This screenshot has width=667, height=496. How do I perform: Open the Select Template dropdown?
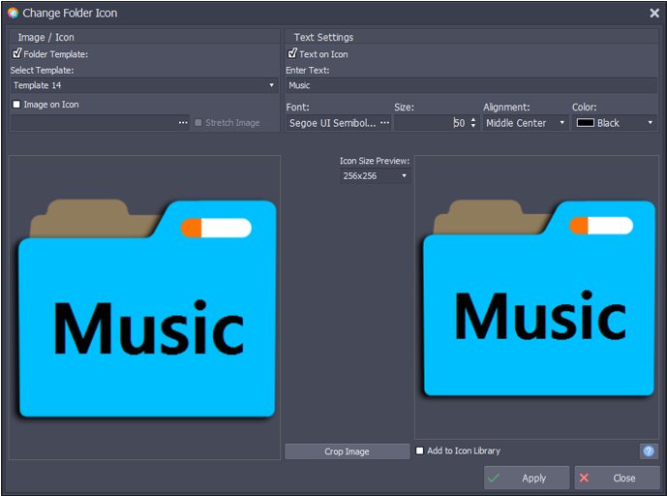[144, 85]
